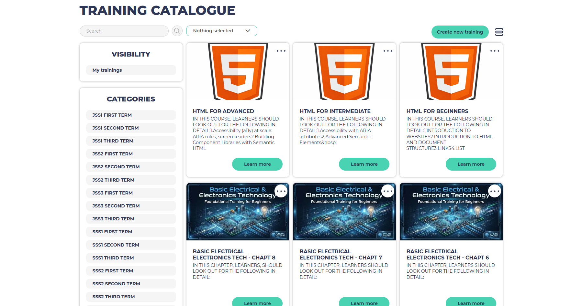The width and height of the screenshot is (582, 306).
Task: Click Learn more on HTML For Beginners
Action: (x=471, y=164)
